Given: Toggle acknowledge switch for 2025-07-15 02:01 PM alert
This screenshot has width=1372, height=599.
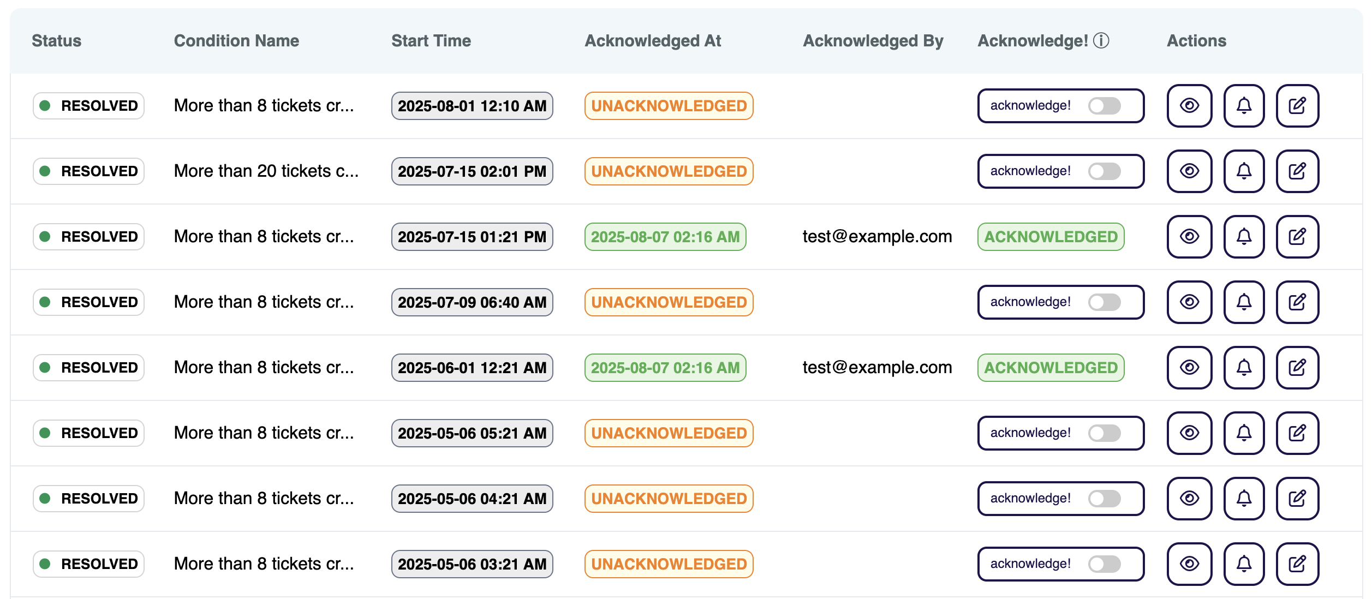Looking at the screenshot, I should pyautogui.click(x=1104, y=171).
